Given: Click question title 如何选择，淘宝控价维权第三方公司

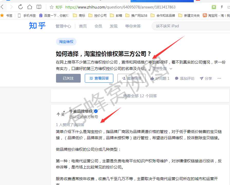Looking at the screenshot, I should (103, 54).
